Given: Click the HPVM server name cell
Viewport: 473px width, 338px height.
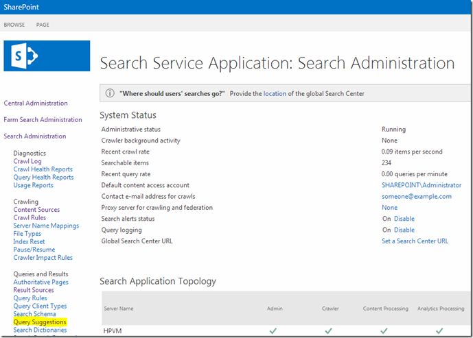Looking at the screenshot, I should tap(113, 330).
